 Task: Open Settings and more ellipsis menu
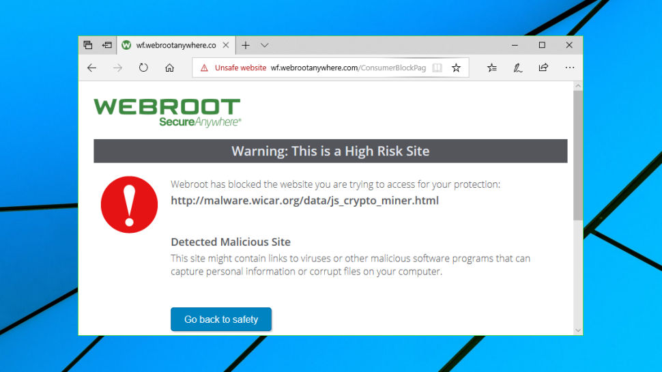pyautogui.click(x=570, y=68)
